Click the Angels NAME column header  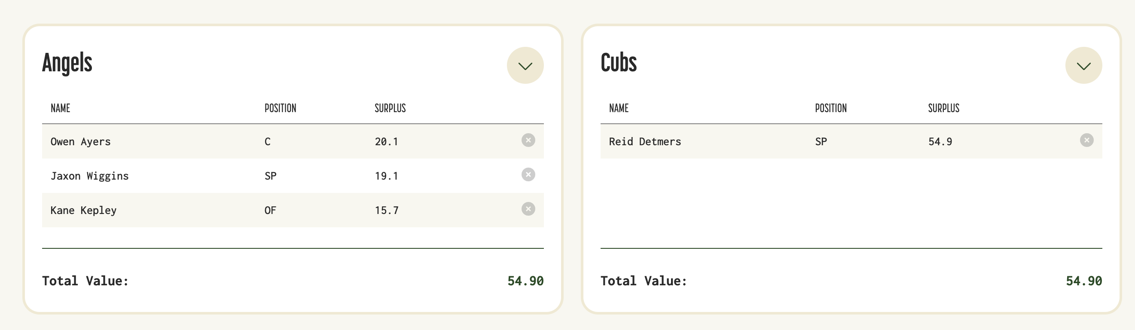click(61, 108)
